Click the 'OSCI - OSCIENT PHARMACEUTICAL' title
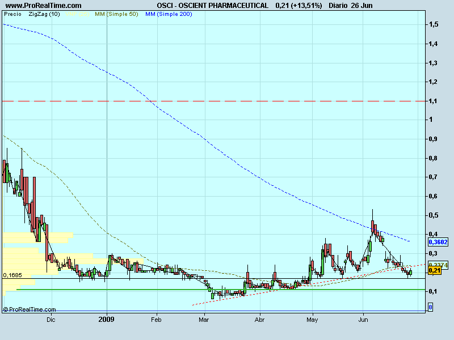This screenshot has height=340, width=454. 212,6
